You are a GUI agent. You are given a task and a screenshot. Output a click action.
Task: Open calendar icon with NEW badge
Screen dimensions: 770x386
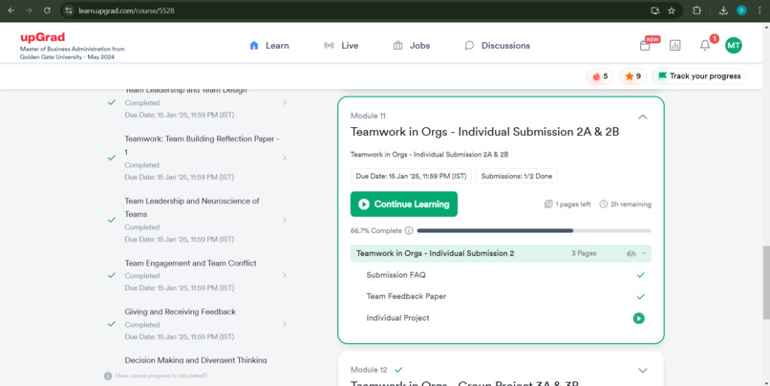point(645,46)
